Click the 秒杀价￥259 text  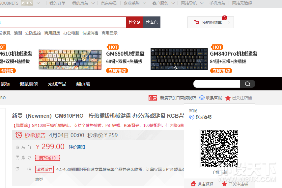(102, 135)
